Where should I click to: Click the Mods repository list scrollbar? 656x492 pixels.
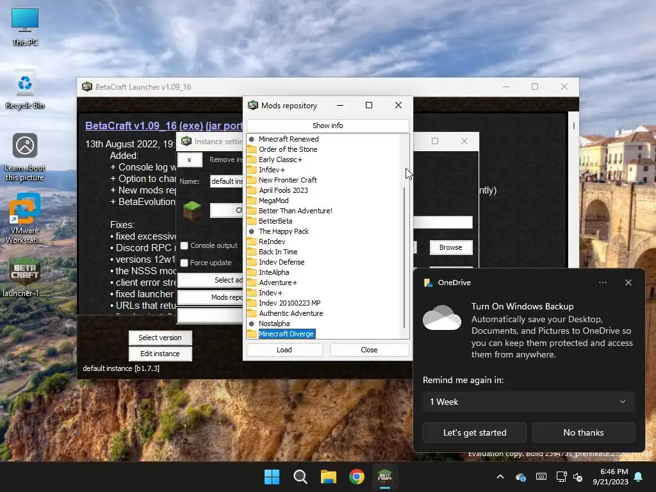pyautogui.click(x=404, y=258)
